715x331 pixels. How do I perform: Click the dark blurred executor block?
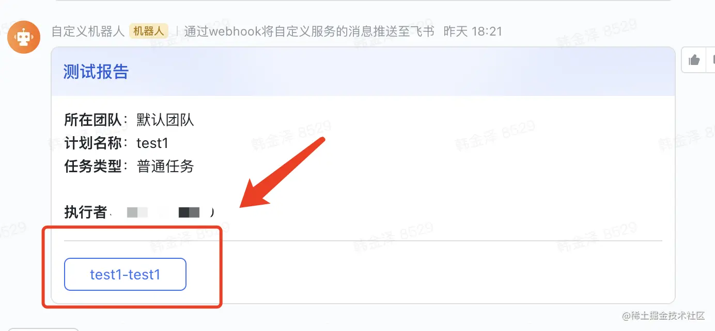pyautogui.click(x=189, y=212)
